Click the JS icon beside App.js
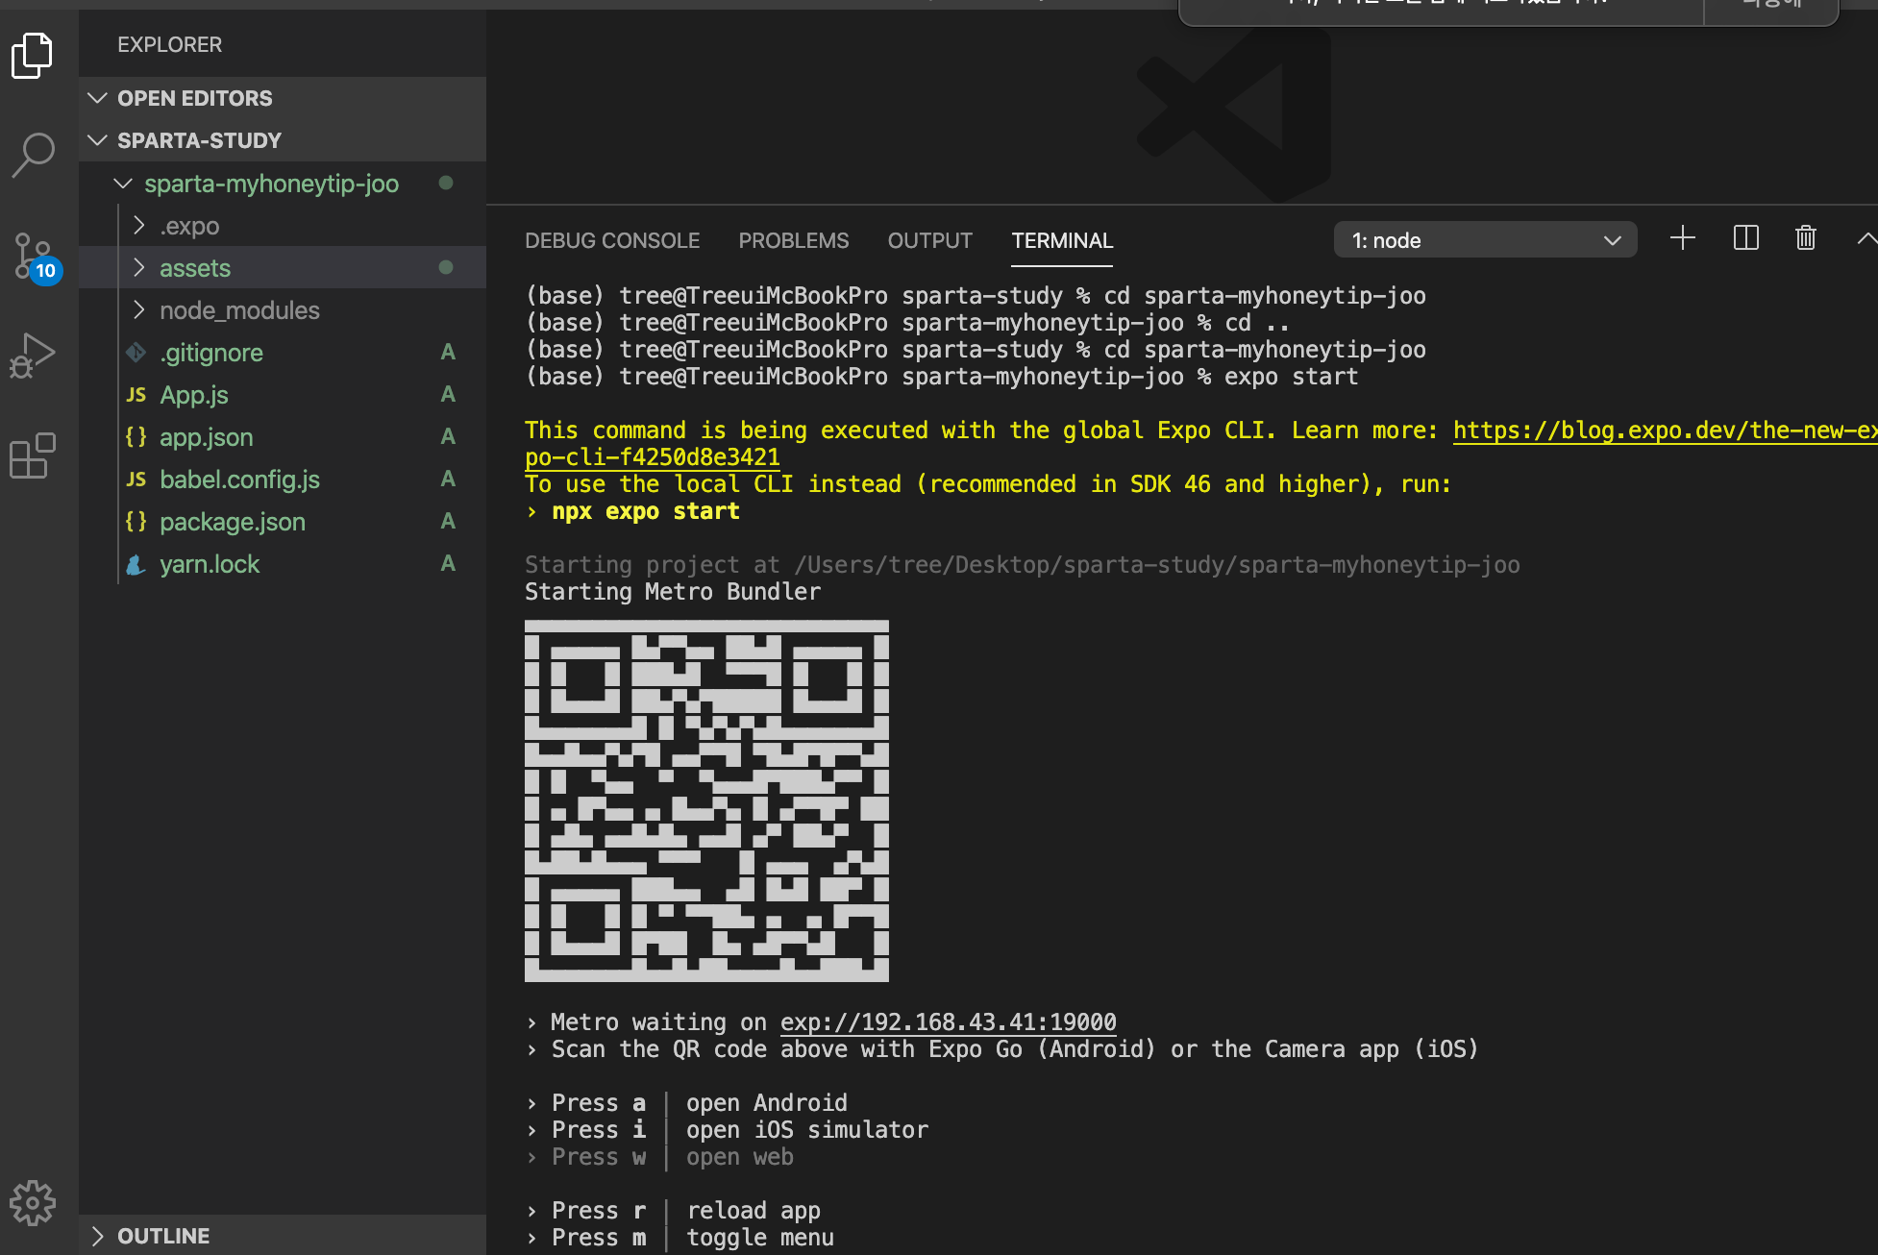The height and width of the screenshot is (1255, 1878). point(136,395)
